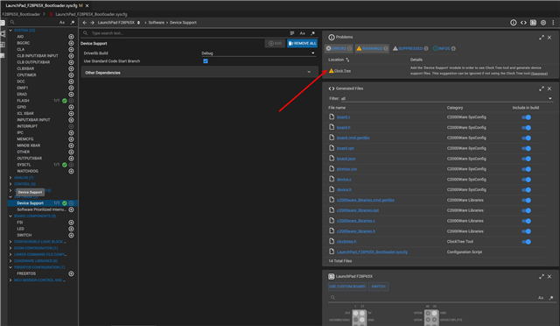Add a GPIO module instance
Image resolution: width=560 pixels, height=326 pixels.
click(71, 107)
